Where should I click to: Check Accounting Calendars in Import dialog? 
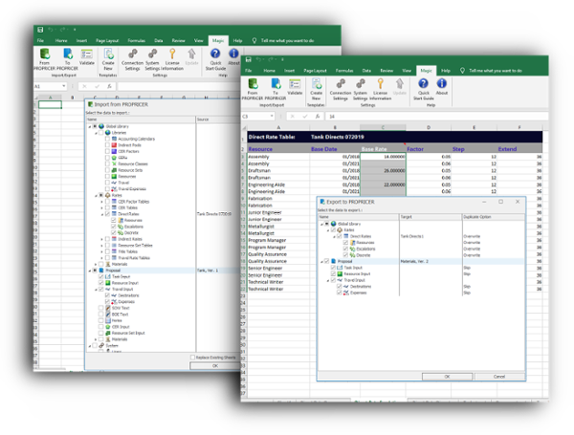point(107,139)
